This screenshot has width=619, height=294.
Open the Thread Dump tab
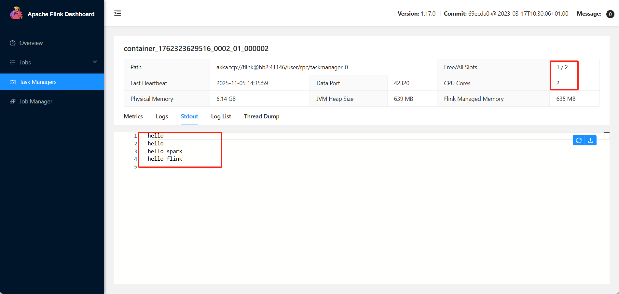262,116
